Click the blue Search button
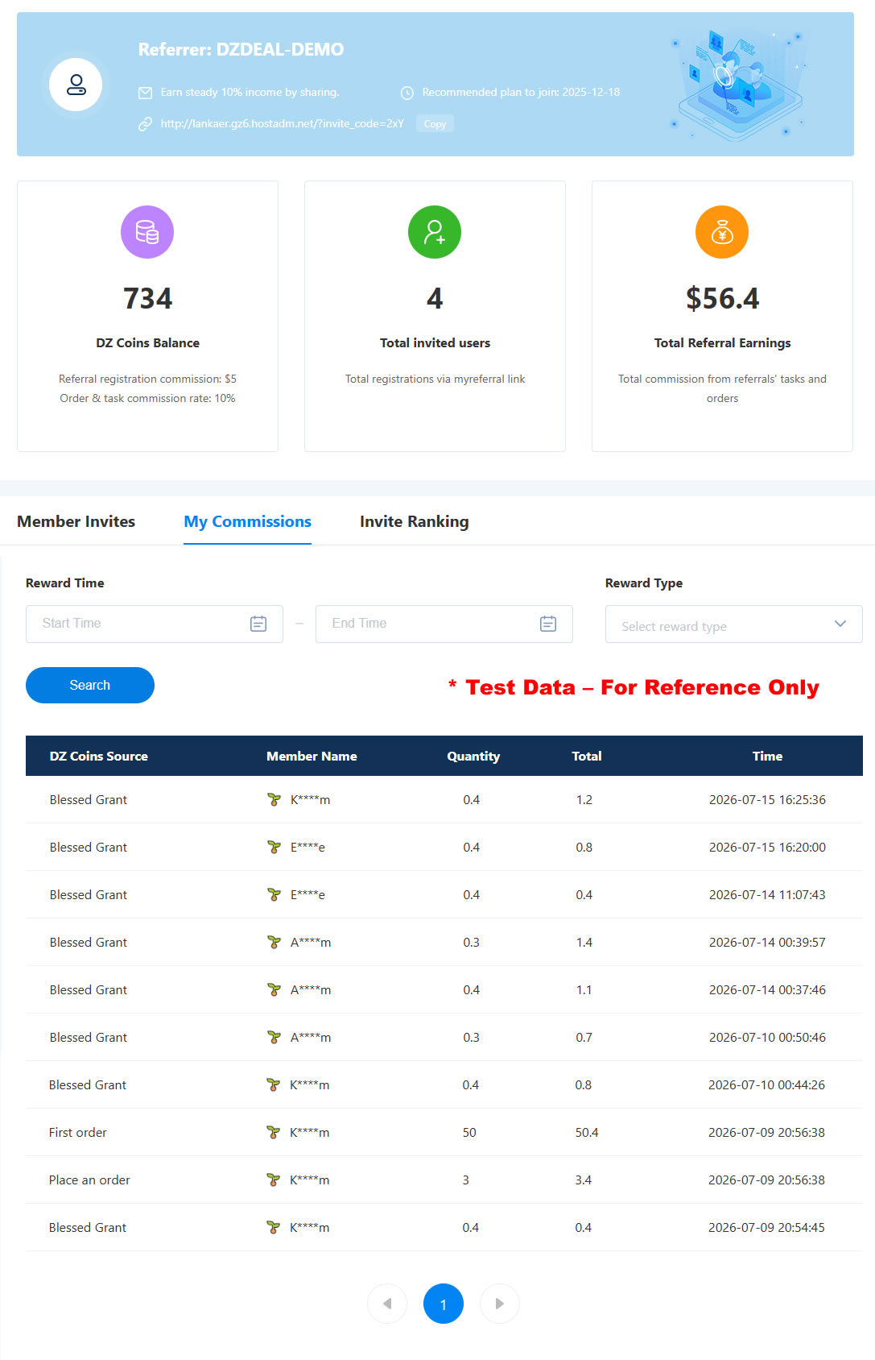 pos(90,685)
